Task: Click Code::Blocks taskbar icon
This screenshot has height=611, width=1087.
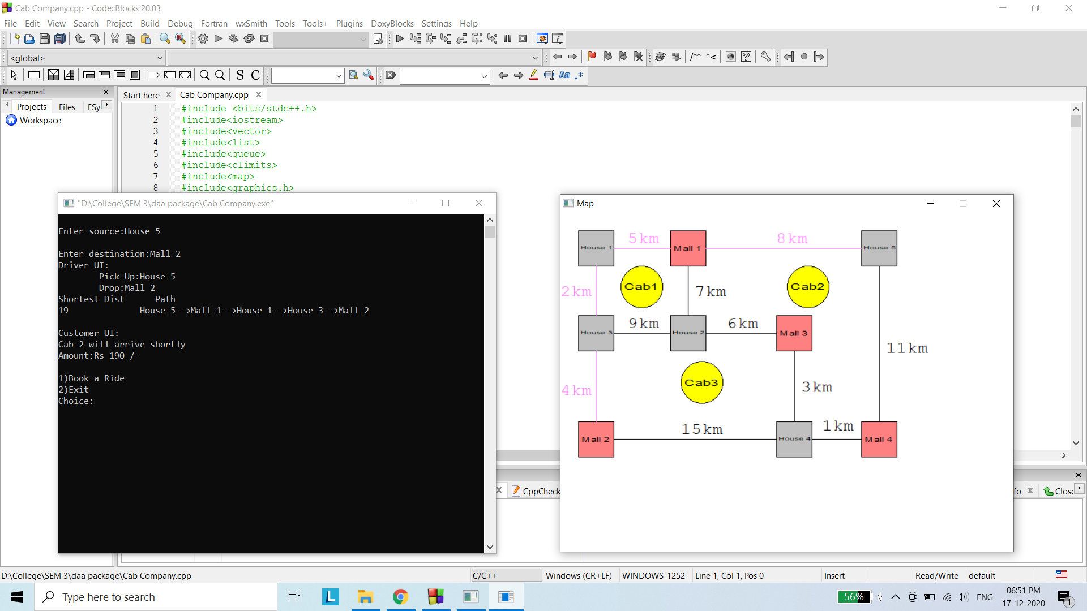Action: click(x=435, y=596)
